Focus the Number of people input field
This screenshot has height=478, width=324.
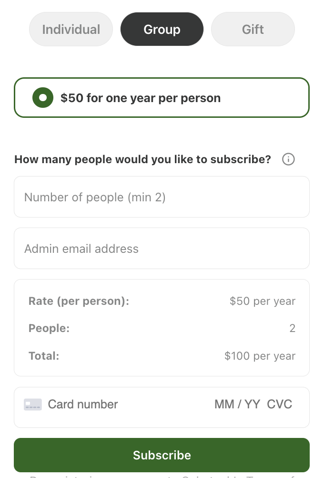pyautogui.click(x=162, y=197)
